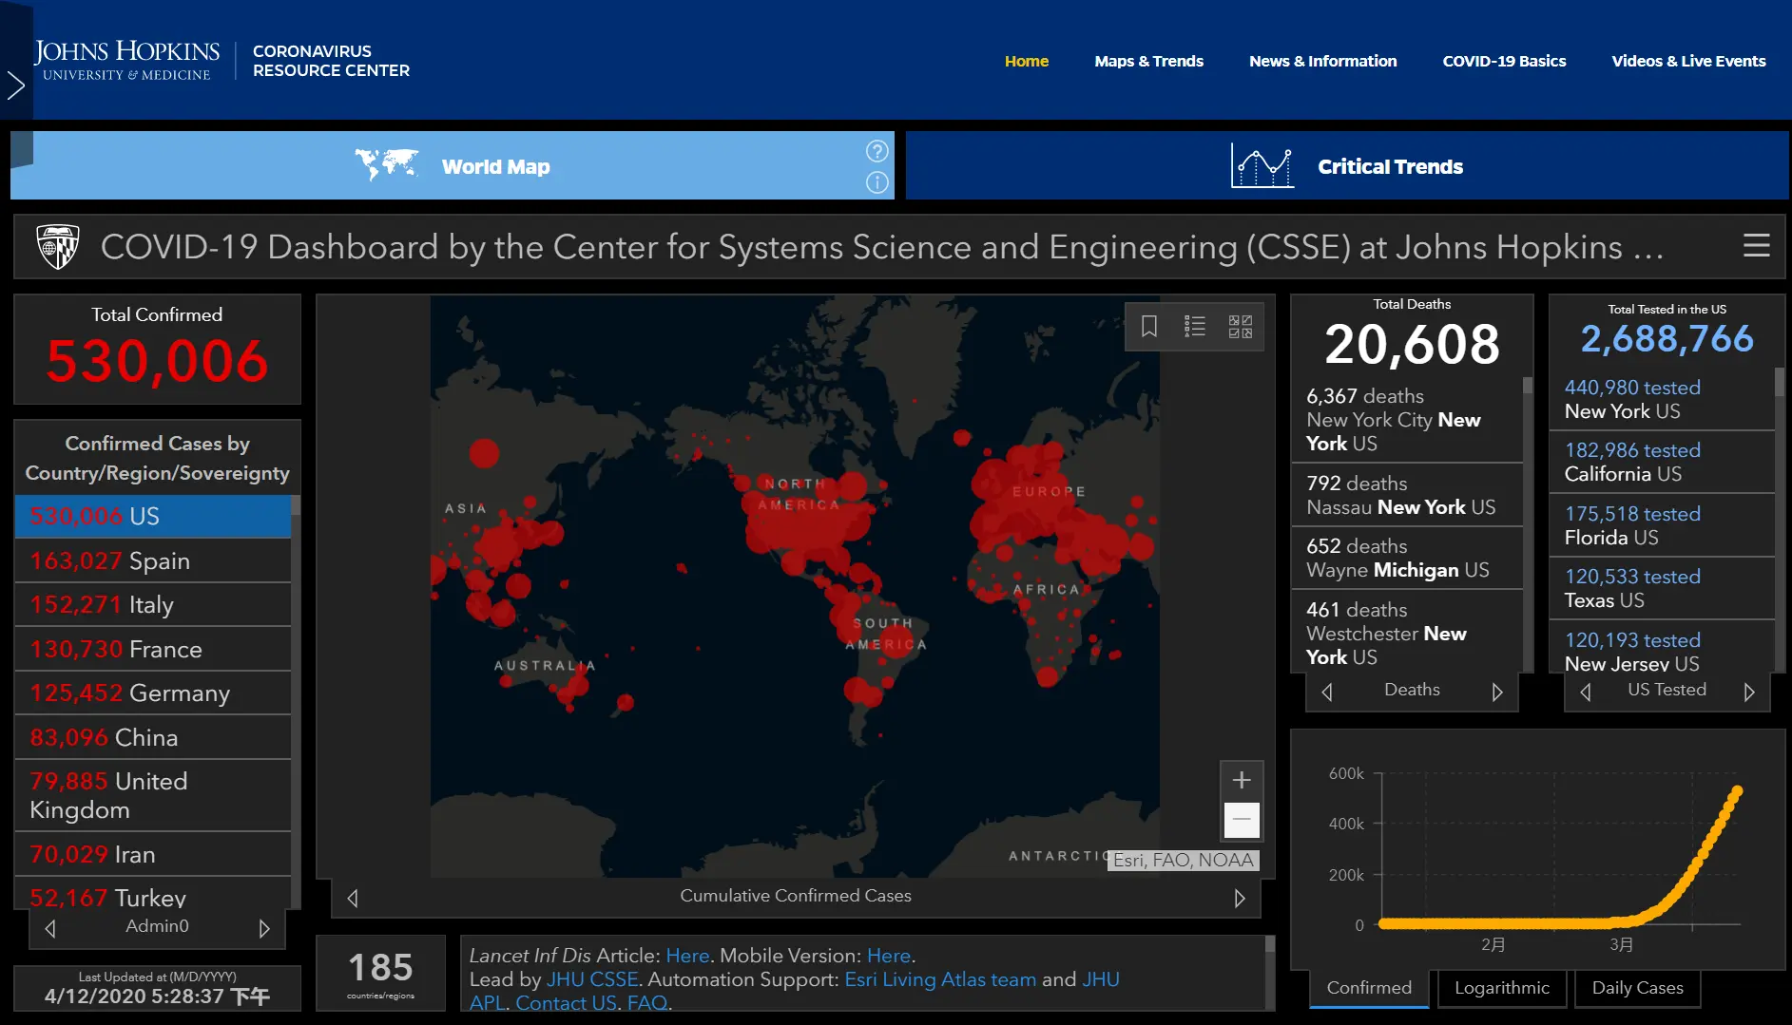Open the bookmarks icon on the map
This screenshot has width=1792, height=1025.
click(1148, 327)
